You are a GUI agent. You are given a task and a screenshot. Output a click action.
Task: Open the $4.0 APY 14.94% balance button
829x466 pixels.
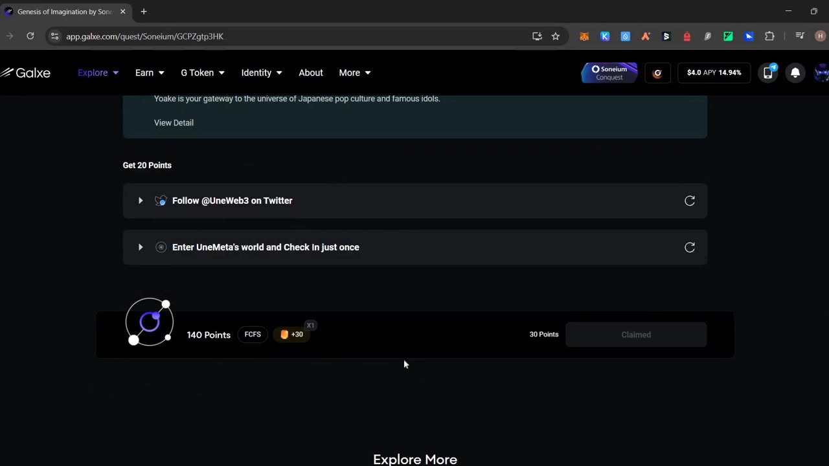coord(714,73)
